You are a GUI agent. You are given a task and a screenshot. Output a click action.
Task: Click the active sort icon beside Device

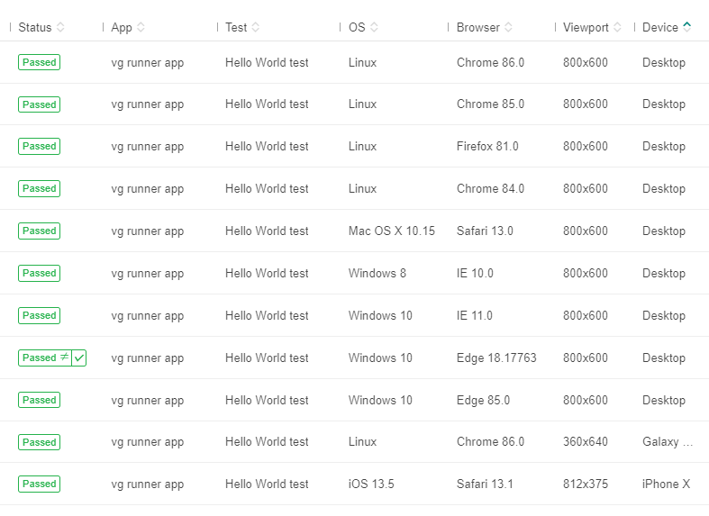(687, 28)
